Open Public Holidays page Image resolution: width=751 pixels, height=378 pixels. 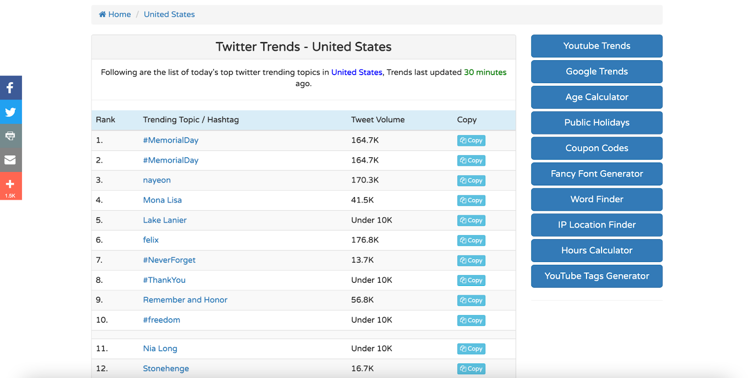coord(597,123)
